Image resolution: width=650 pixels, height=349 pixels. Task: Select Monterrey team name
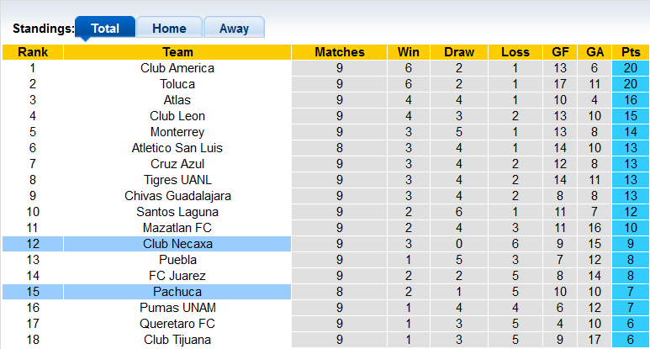tap(177, 132)
